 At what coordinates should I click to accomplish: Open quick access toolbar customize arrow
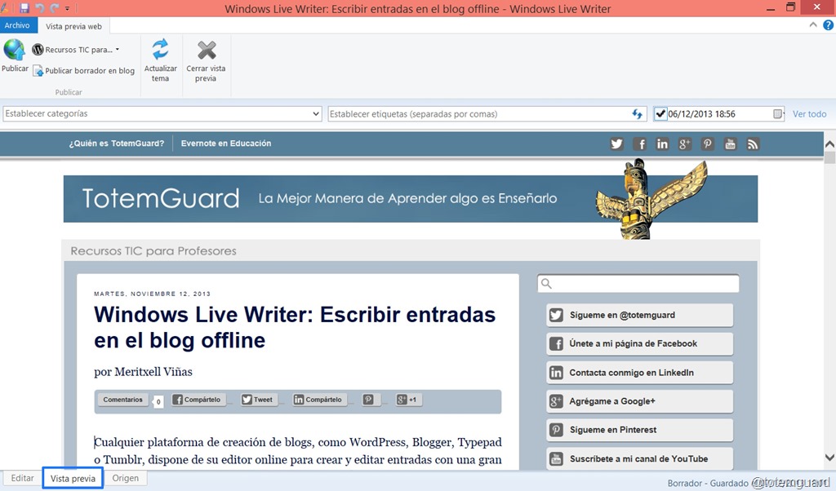coord(67,8)
